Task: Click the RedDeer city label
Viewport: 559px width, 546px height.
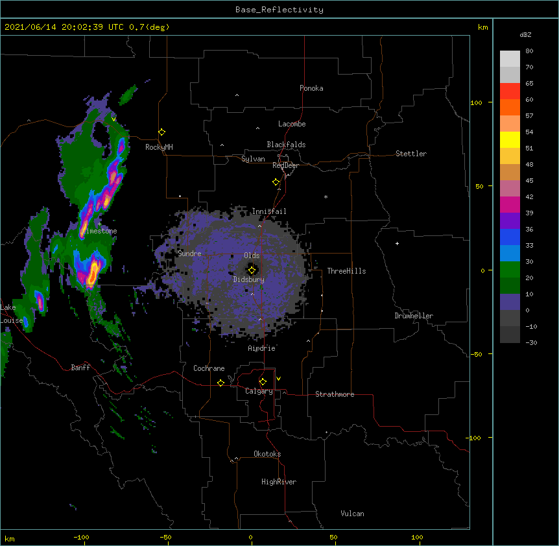Action: pyautogui.click(x=285, y=165)
